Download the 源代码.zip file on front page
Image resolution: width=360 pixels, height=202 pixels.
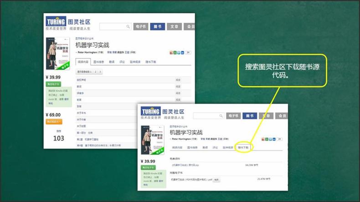[185, 165]
